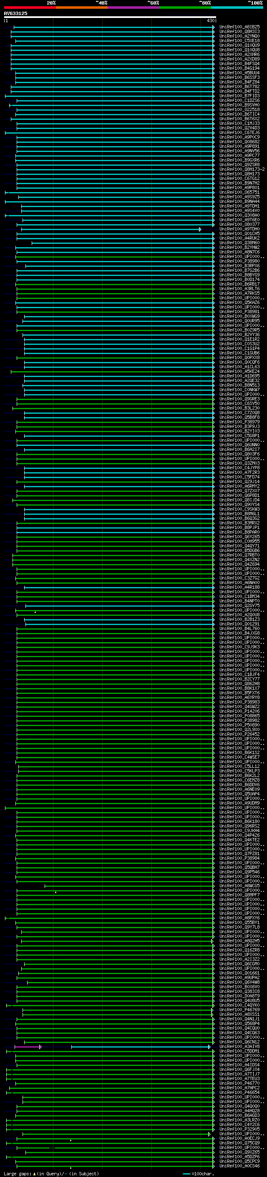Open hit UniRef100_Q10QU9
The image size is (267, 1177).
pos(239,45)
